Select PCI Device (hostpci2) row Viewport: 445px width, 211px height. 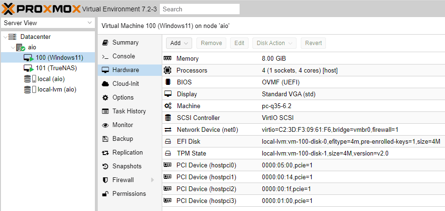304,189
